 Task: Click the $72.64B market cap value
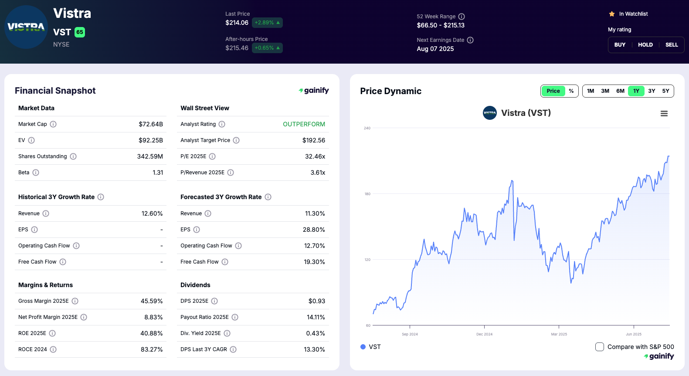click(x=151, y=124)
